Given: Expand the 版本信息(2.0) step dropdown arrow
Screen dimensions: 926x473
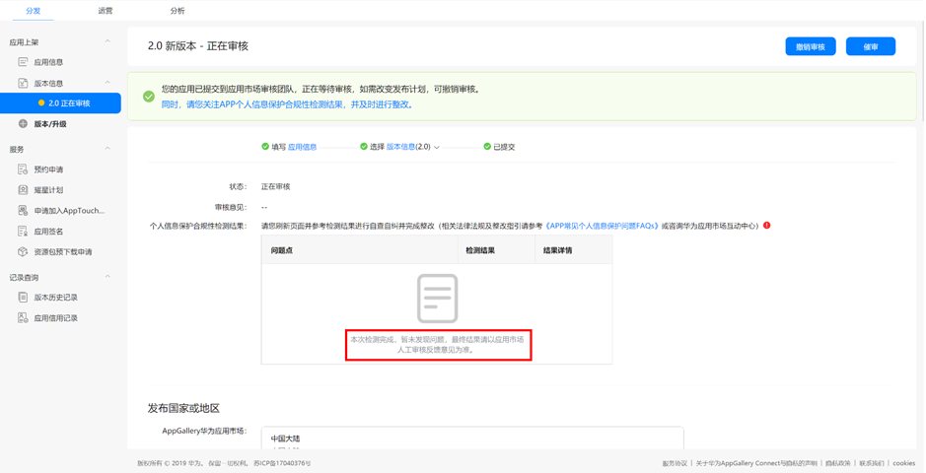Looking at the screenshot, I should [x=437, y=148].
